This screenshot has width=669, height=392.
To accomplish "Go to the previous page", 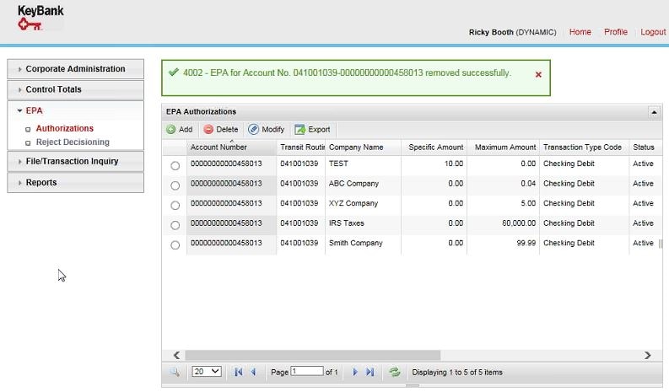I will click(x=253, y=372).
